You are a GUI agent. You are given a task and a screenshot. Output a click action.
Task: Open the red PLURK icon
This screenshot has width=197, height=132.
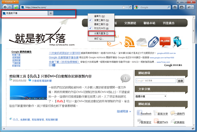coord(165,42)
